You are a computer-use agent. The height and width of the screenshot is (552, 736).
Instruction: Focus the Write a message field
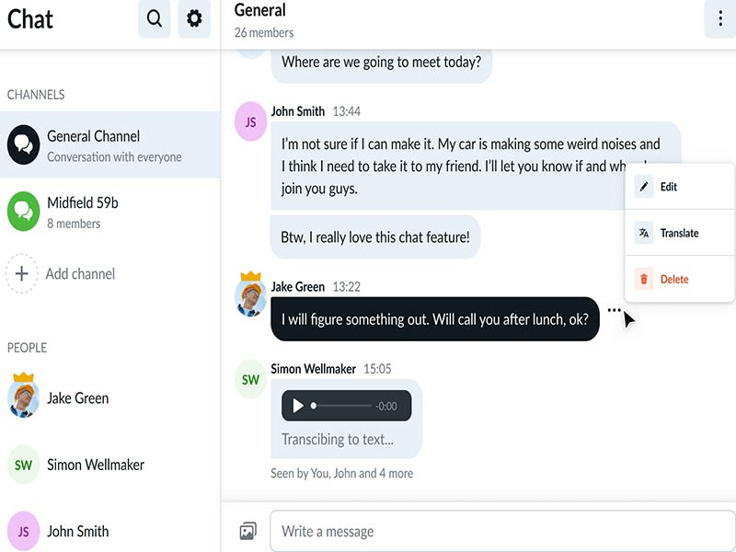pos(501,531)
